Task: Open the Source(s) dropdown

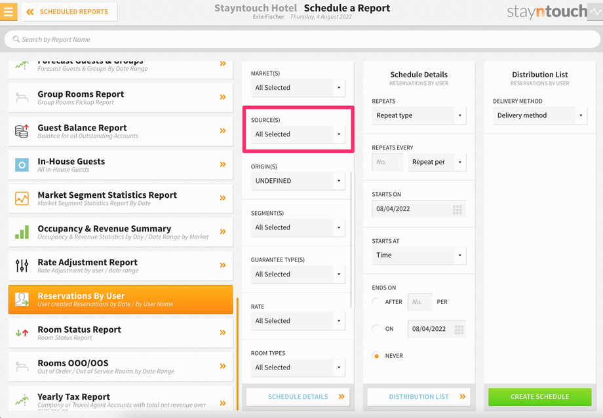Action: pyautogui.click(x=298, y=134)
